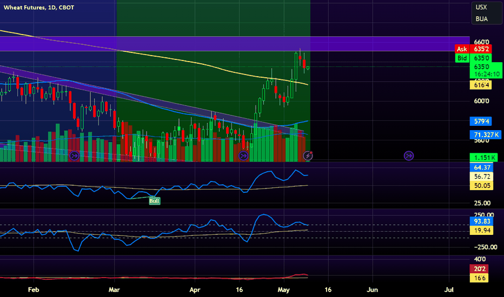Click the −250.00 axis label
The image size is (504, 297).
click(486, 247)
